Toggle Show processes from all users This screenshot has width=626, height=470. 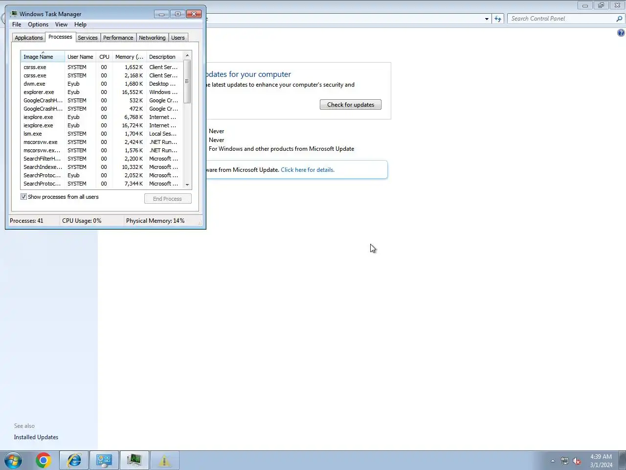(23, 197)
